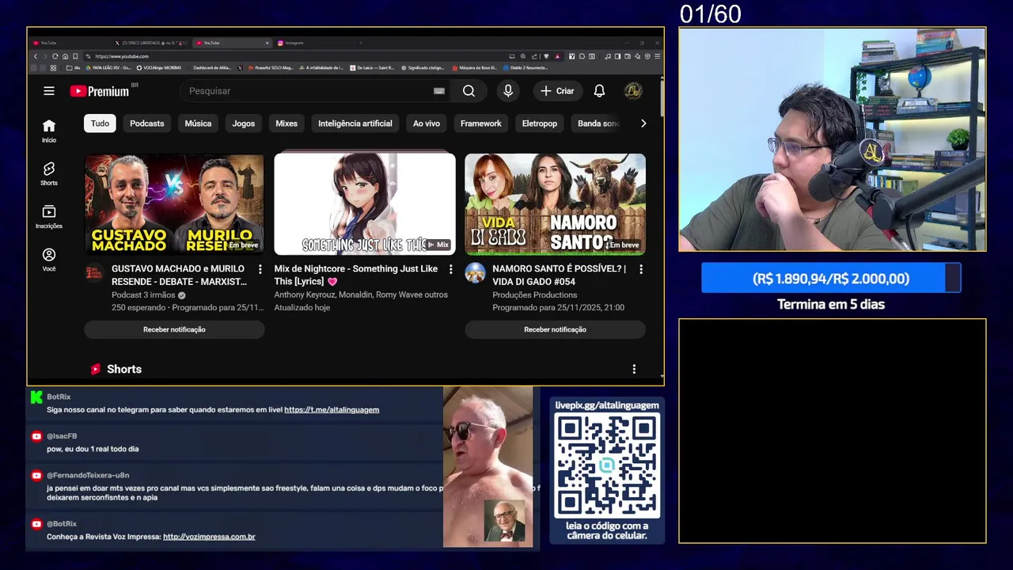
Task: Open the browser extensions puzzle icon
Action: tap(582, 56)
